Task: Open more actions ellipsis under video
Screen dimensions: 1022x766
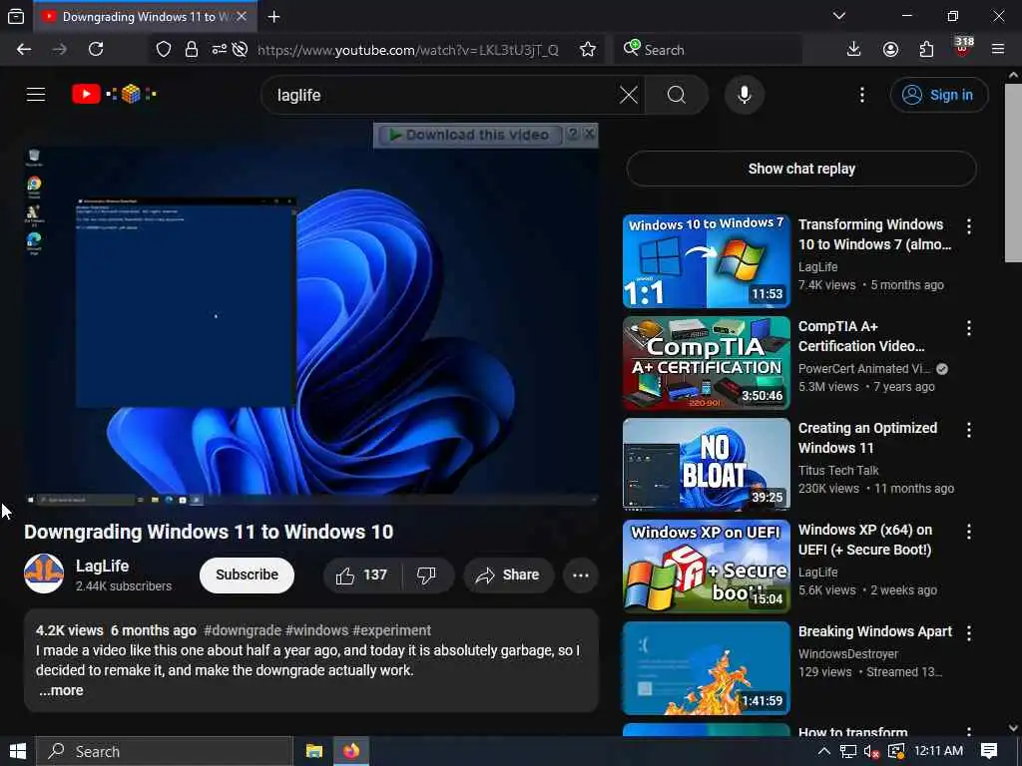Action: [x=581, y=575]
